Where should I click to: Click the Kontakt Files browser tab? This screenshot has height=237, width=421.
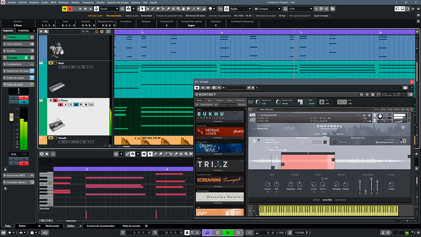pyautogui.click(x=210, y=100)
